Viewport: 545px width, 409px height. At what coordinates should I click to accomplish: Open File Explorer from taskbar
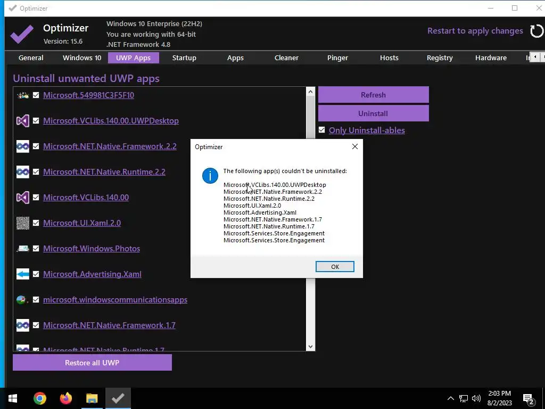[92, 398]
